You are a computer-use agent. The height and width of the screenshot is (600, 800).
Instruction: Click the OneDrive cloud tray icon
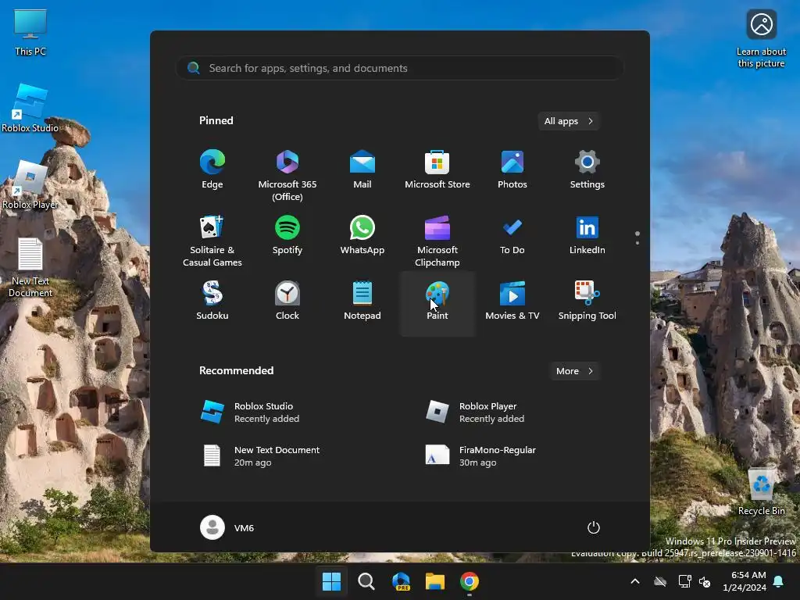click(x=660, y=581)
